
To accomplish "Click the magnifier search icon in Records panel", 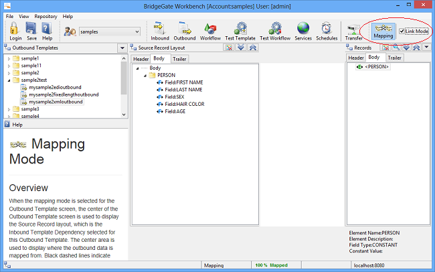I will (x=396, y=48).
